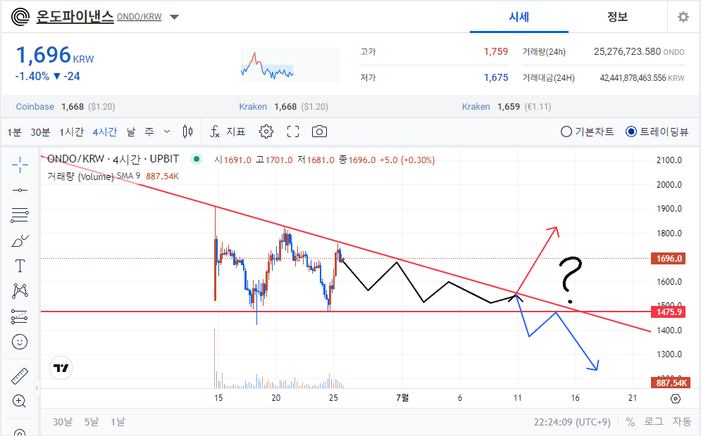Viewport: 701px width, 436px height.
Task: Click the mini price sparkline chart
Action: (290, 65)
